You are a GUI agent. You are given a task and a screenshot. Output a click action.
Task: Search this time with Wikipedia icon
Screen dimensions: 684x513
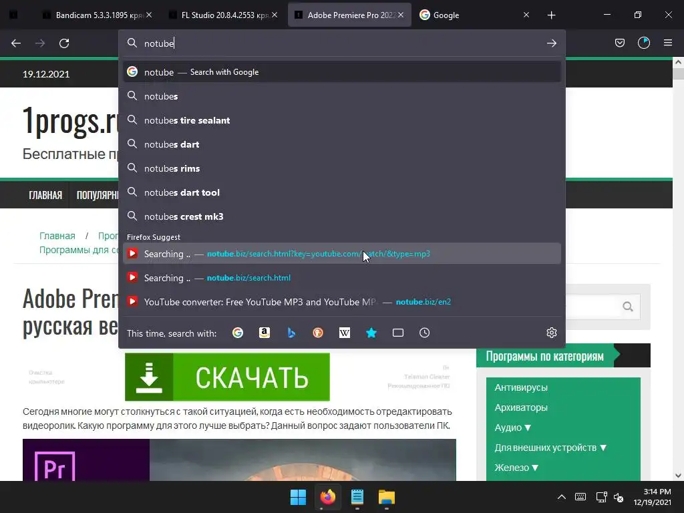pyautogui.click(x=345, y=333)
